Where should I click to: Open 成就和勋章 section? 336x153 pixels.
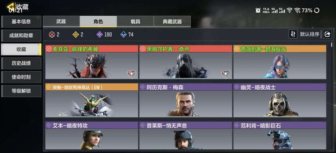click(21, 36)
